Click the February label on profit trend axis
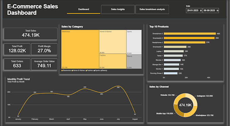The width and height of the screenshot is (230, 126). coord(35,119)
